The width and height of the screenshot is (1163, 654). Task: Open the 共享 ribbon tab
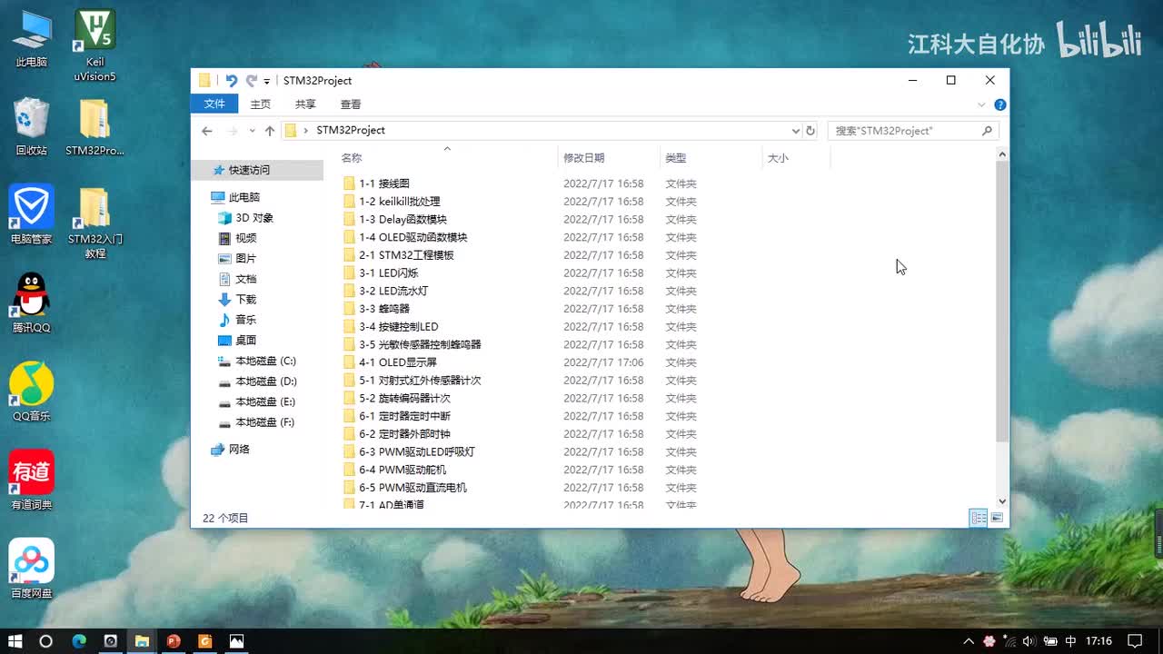point(305,104)
